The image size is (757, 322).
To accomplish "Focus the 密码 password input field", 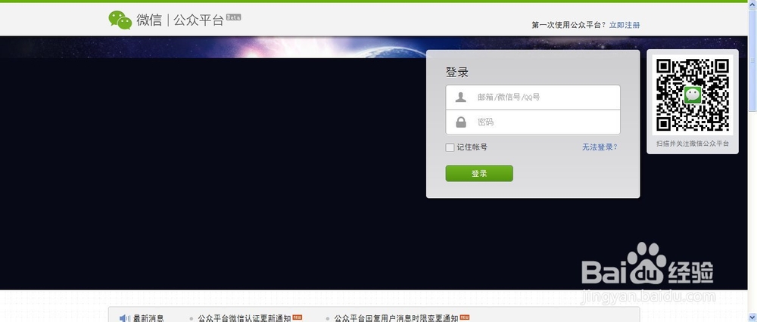I will 532,122.
